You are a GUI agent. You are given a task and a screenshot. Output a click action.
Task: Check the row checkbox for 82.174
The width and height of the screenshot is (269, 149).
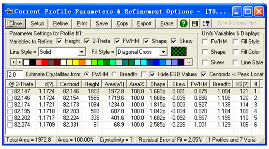[10, 105]
